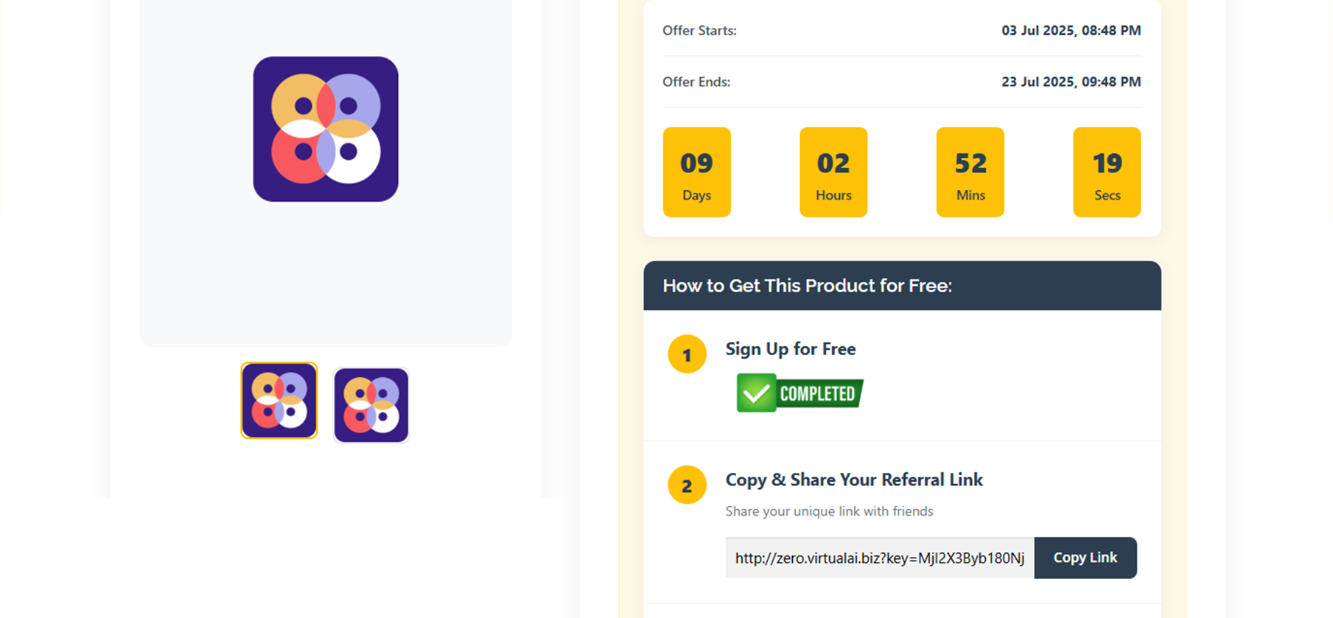1333x618 pixels.
Task: Click the How to Get This Product header
Action: click(902, 286)
